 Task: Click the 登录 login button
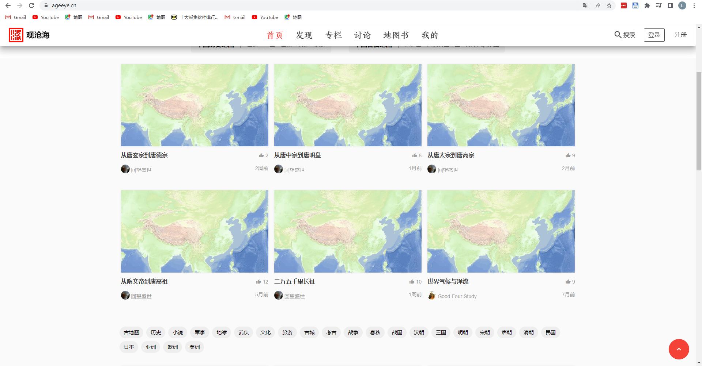[654, 35]
